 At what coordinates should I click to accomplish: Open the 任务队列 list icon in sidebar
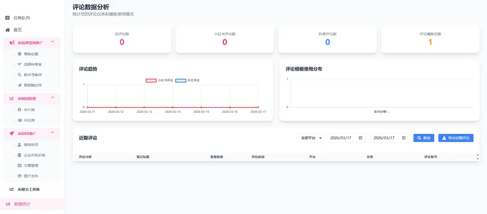pos(8,18)
